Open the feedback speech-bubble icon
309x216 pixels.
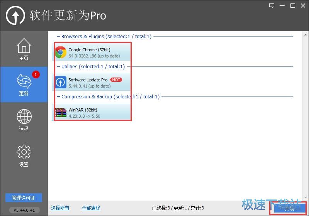tap(272, 5)
